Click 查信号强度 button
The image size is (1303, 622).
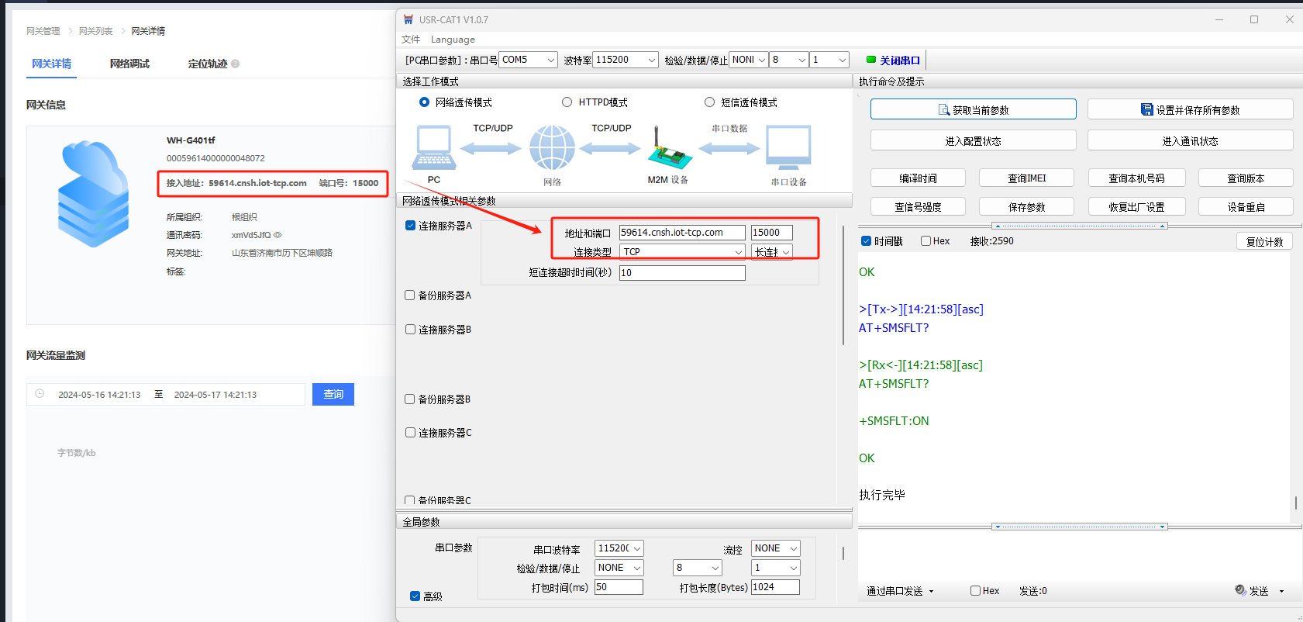(919, 206)
